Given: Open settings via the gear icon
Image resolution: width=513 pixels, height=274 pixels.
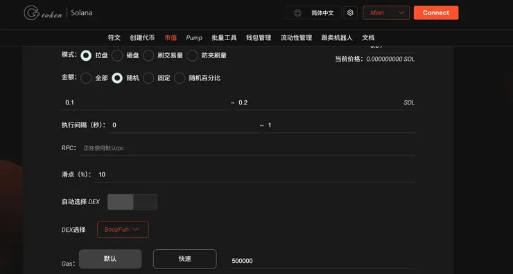Looking at the screenshot, I should tap(350, 12).
